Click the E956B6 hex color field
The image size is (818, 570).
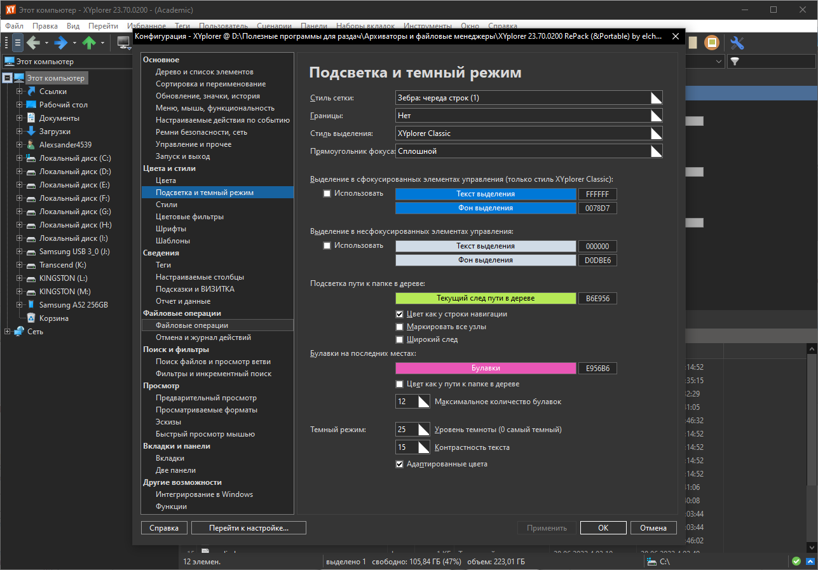pyautogui.click(x=597, y=368)
